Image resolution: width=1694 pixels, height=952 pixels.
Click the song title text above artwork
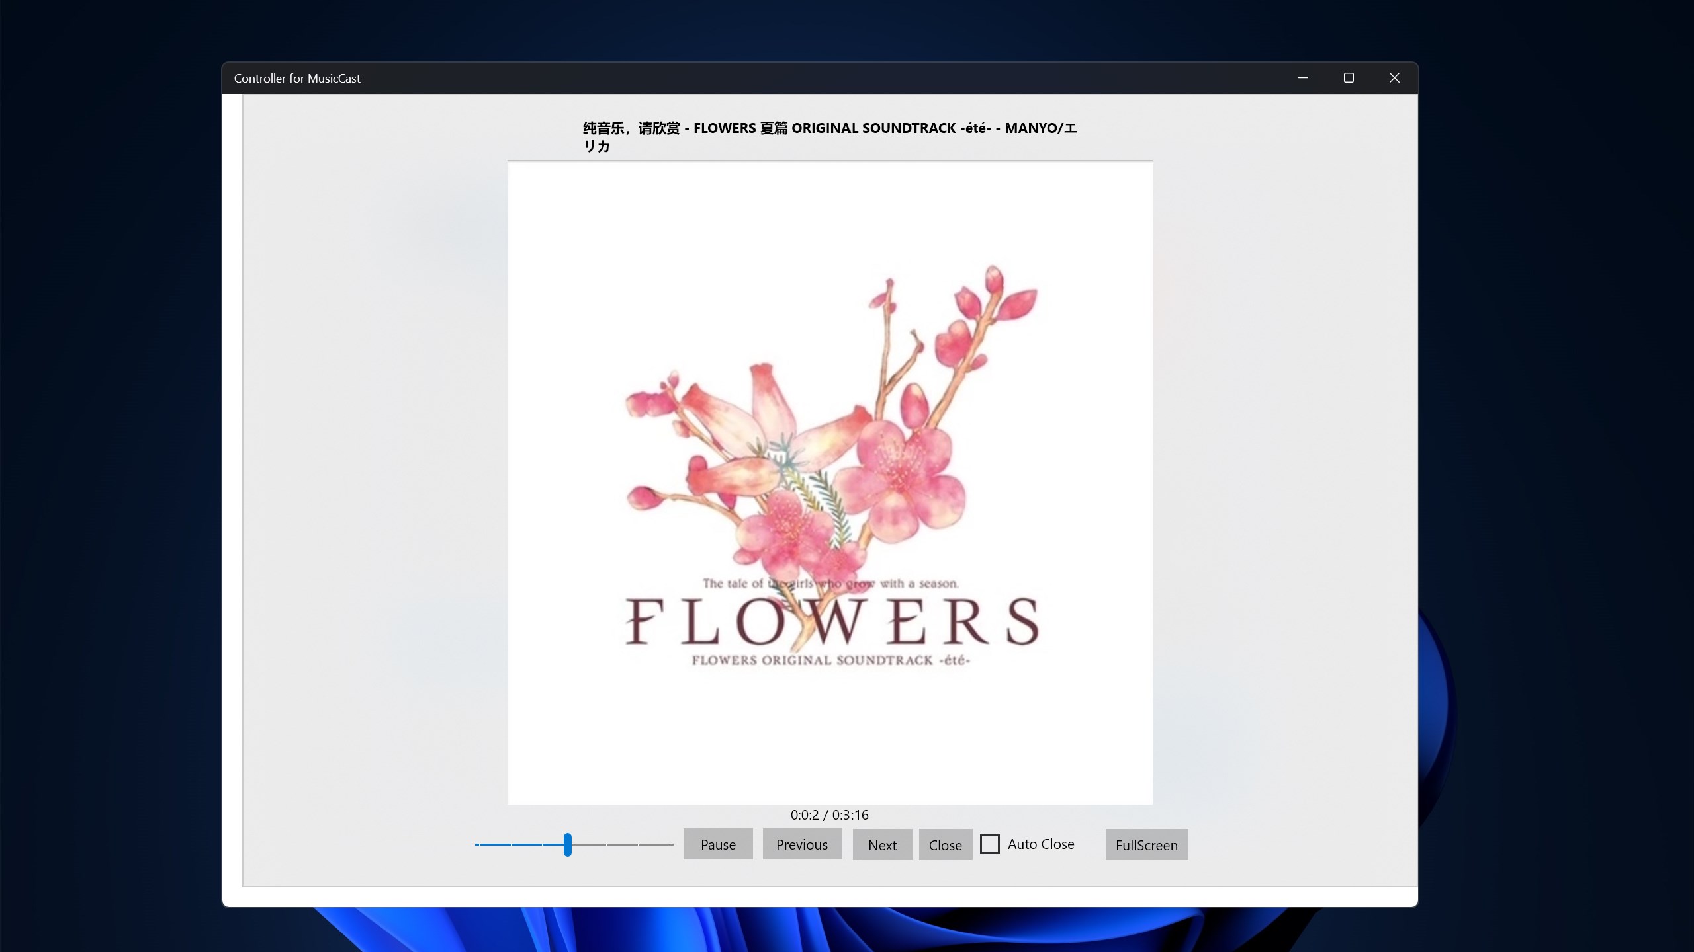828,128
